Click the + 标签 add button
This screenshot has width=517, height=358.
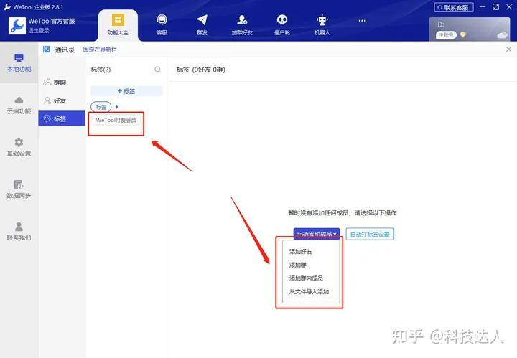[x=126, y=91]
